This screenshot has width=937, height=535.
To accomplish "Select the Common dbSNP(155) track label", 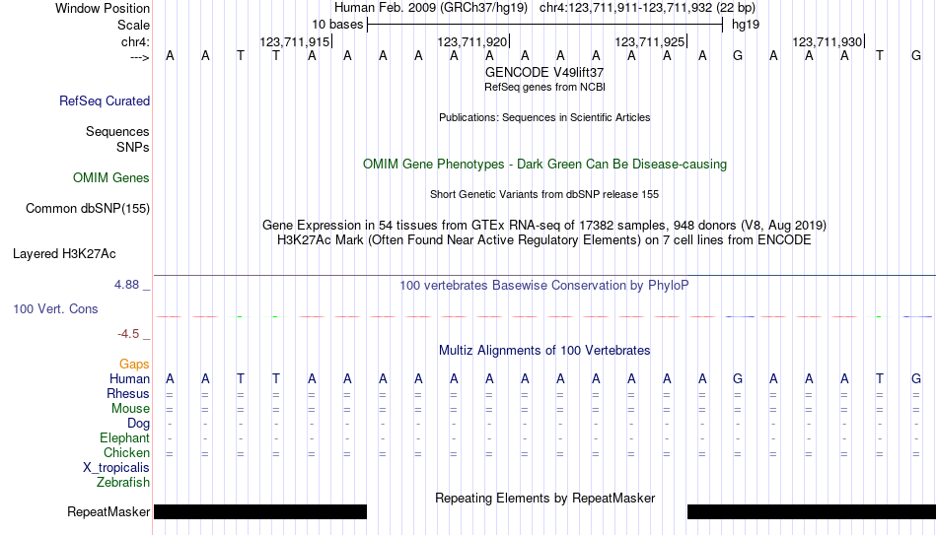I will (x=88, y=209).
